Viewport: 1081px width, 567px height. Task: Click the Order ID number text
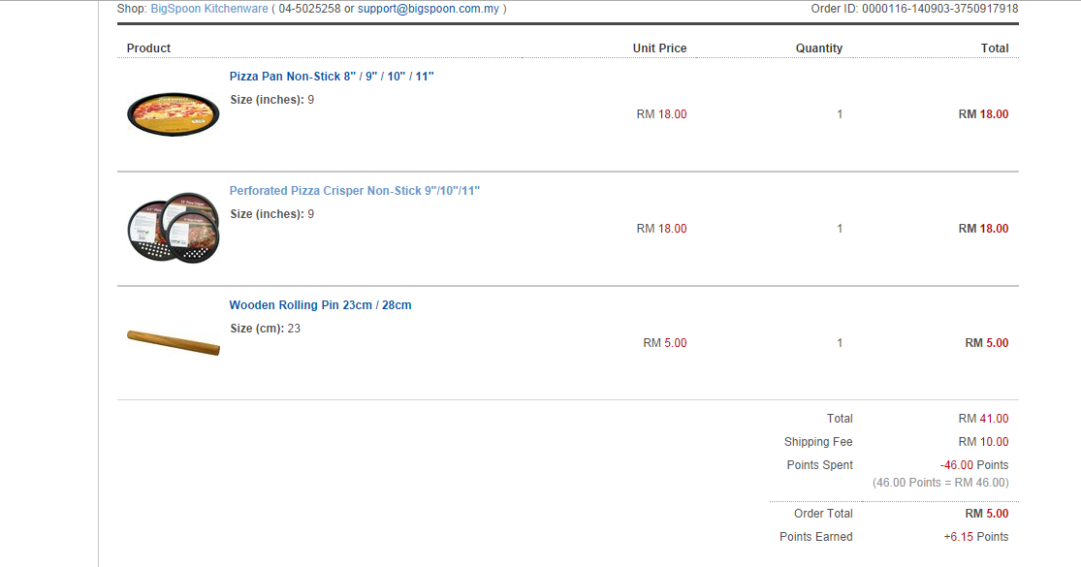(940, 9)
